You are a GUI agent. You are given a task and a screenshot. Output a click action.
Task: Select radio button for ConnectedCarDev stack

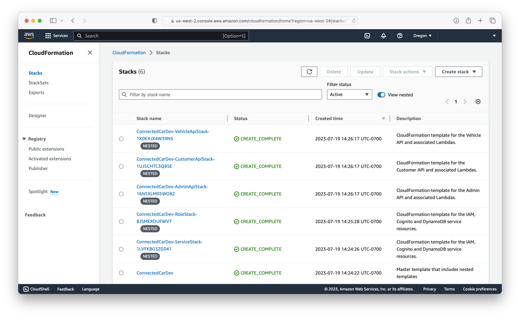pyautogui.click(x=121, y=273)
